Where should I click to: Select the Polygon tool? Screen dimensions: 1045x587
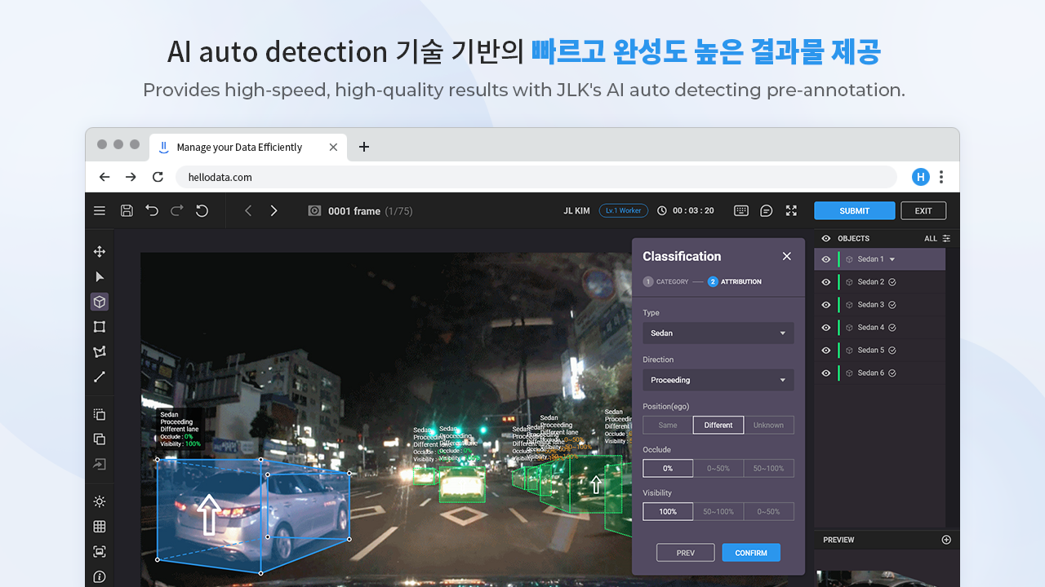point(100,352)
